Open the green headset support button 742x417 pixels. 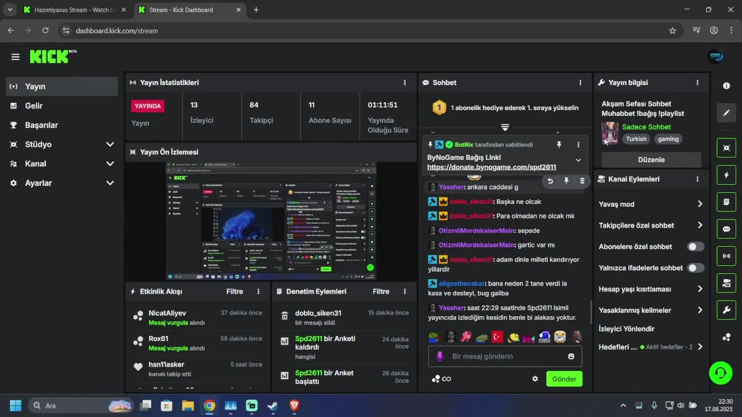(721, 372)
